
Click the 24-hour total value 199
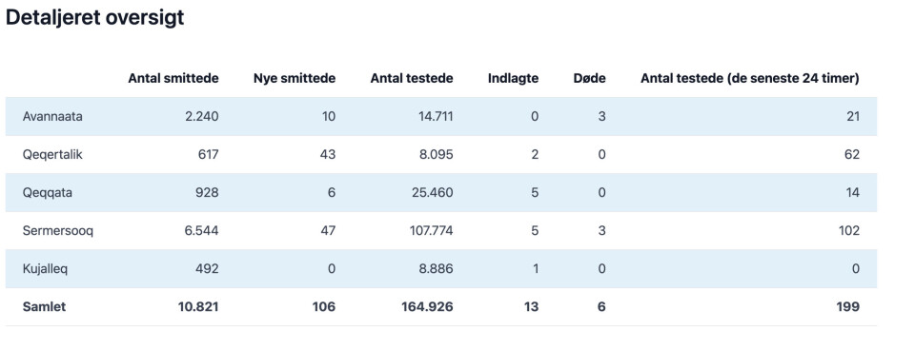pos(848,307)
